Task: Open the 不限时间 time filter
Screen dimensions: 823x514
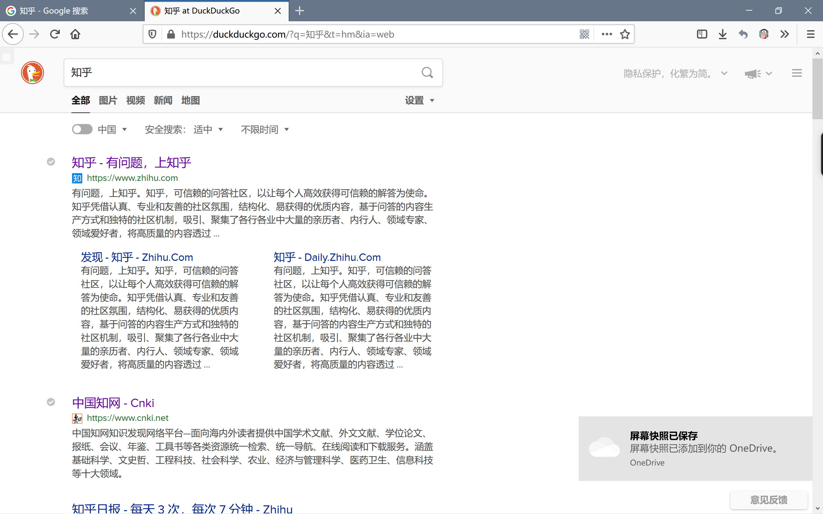Action: (265, 129)
